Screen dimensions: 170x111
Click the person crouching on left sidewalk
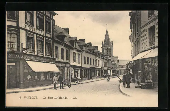click(79, 80)
